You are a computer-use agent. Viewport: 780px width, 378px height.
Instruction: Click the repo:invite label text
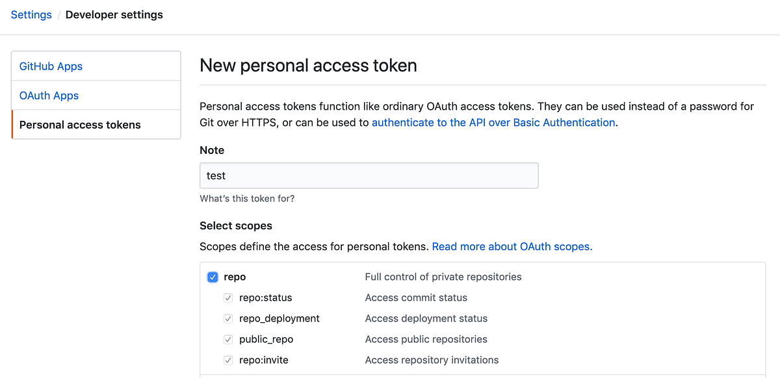click(x=263, y=360)
